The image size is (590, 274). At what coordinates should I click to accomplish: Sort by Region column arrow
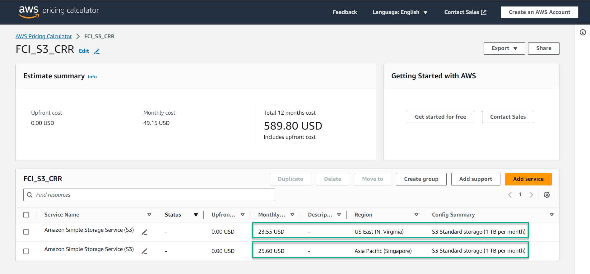[416, 215]
